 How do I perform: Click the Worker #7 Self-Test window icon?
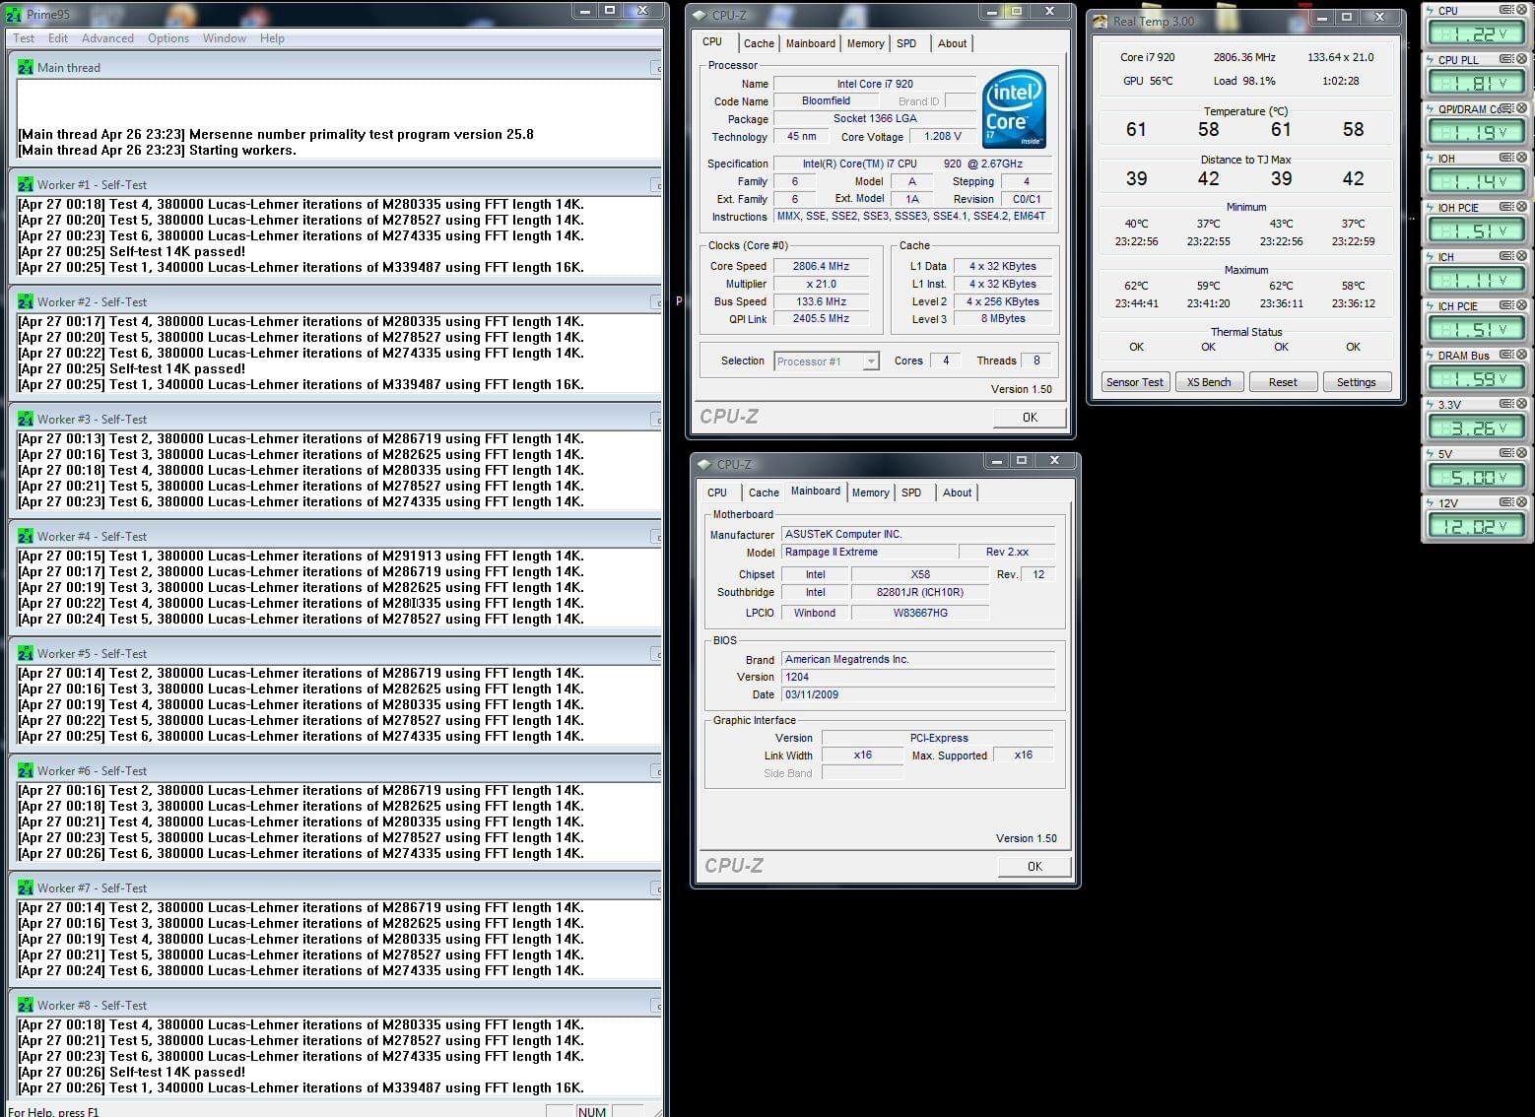26,887
